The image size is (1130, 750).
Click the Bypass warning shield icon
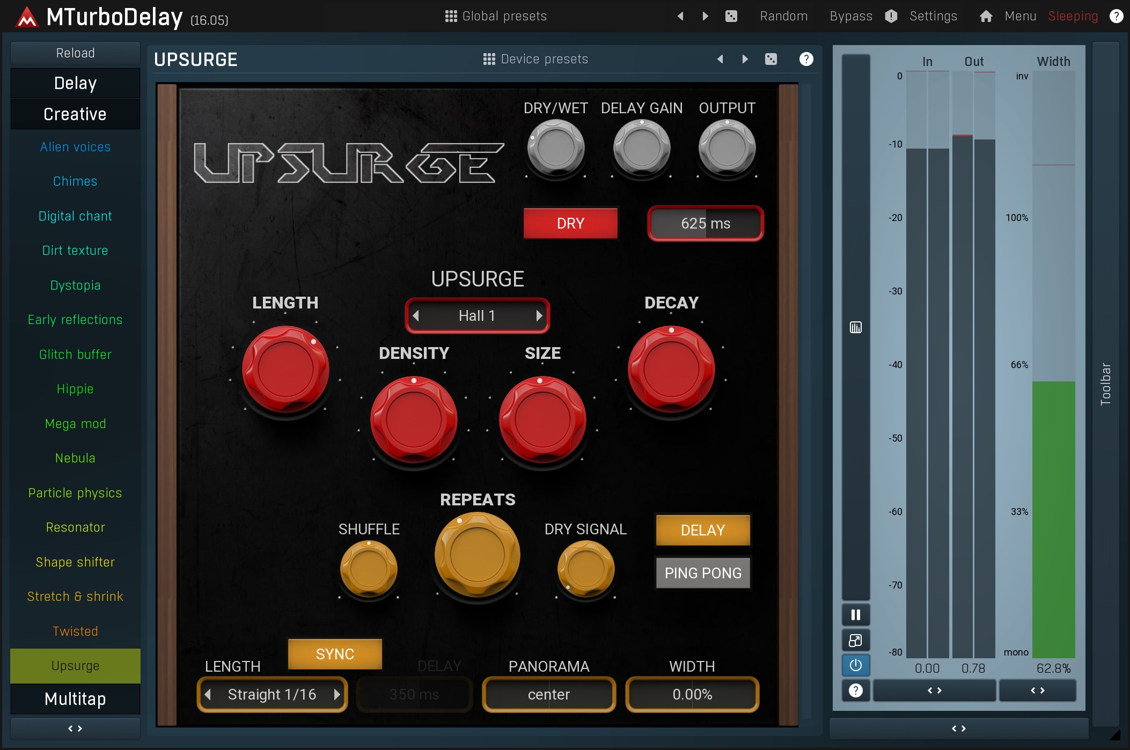891,16
